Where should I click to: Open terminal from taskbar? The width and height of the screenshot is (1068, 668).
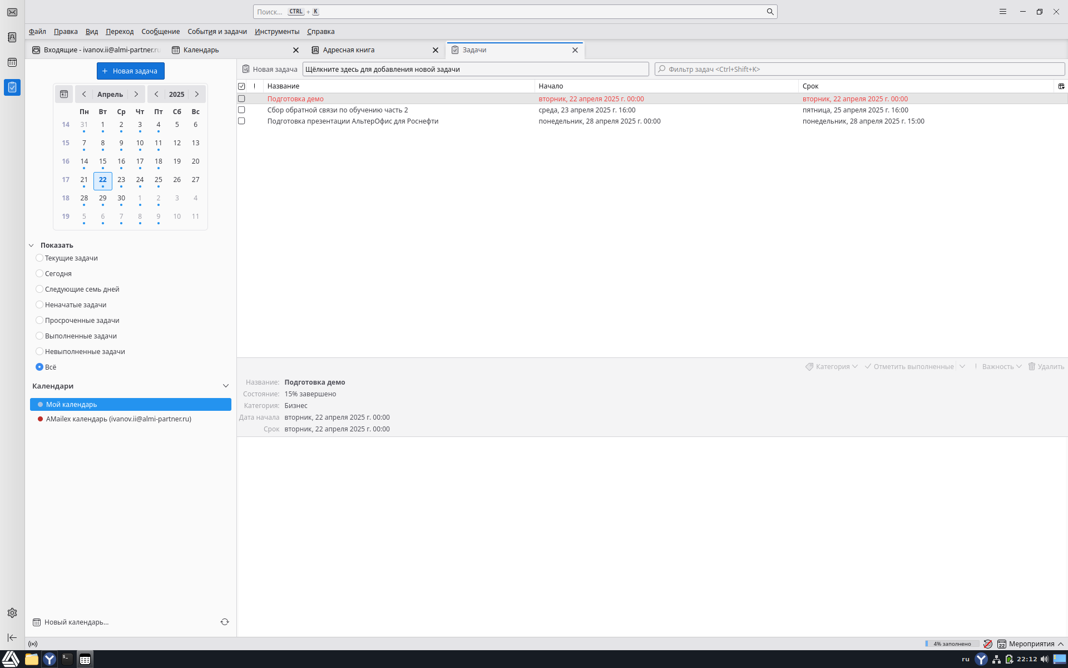click(67, 659)
